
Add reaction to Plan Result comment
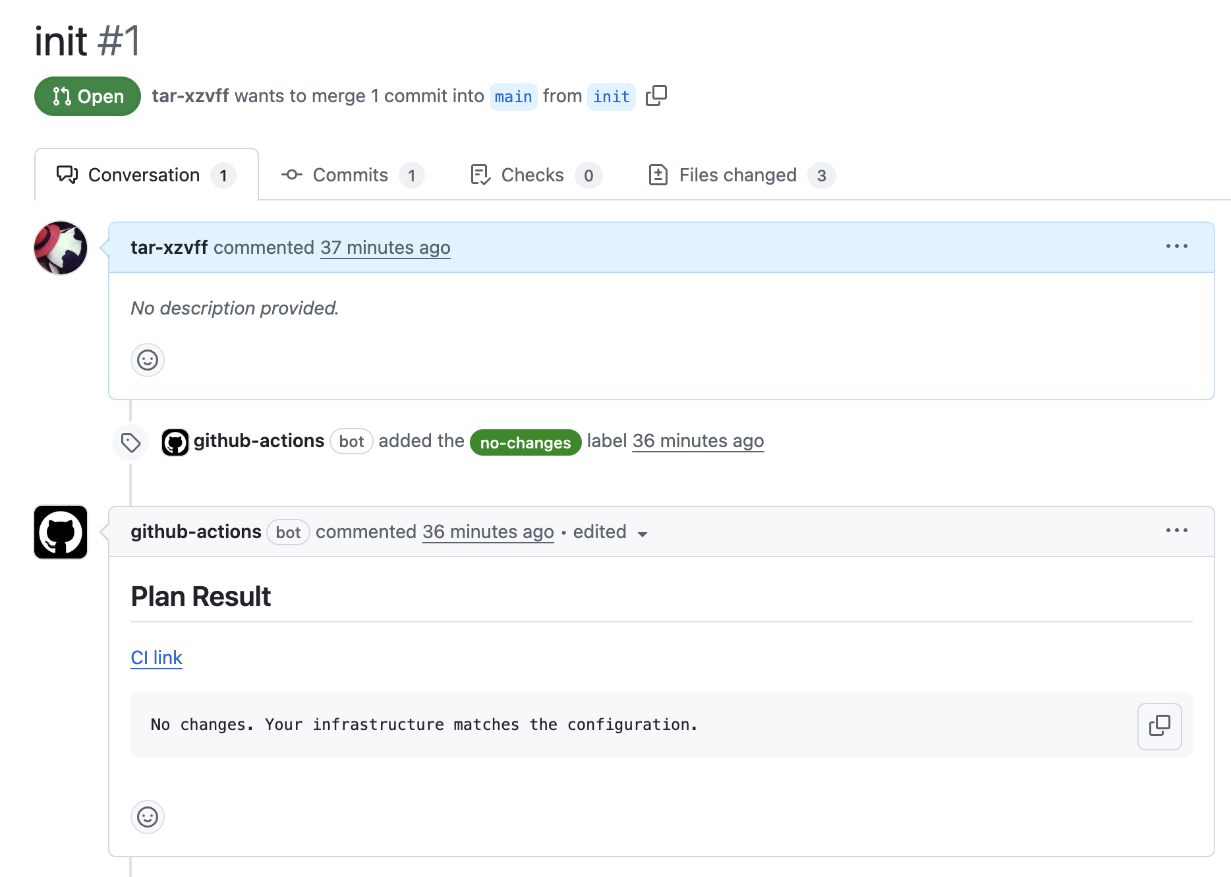click(x=148, y=817)
